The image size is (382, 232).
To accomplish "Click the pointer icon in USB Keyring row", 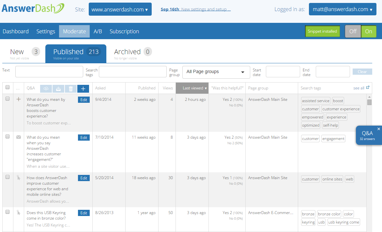I will click(x=19, y=212).
